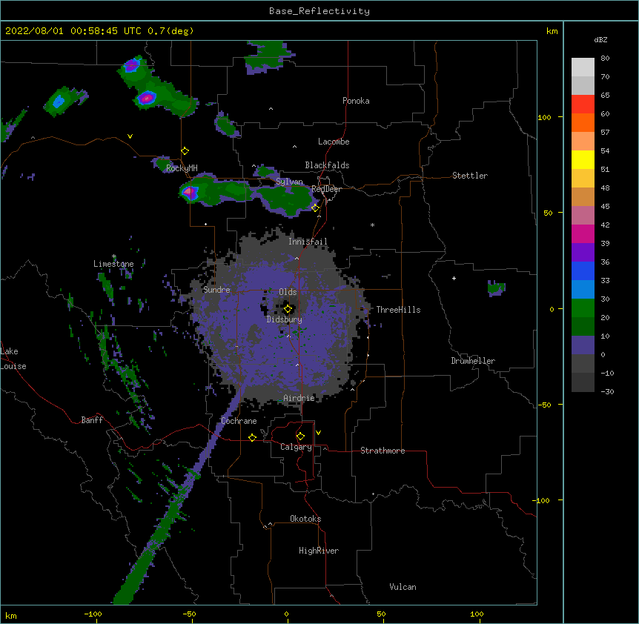
Task: Click the Olds label
Action: [x=288, y=292]
